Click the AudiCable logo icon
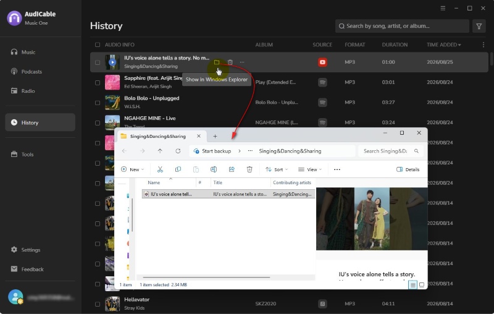This screenshot has width=494, height=314. point(14,18)
